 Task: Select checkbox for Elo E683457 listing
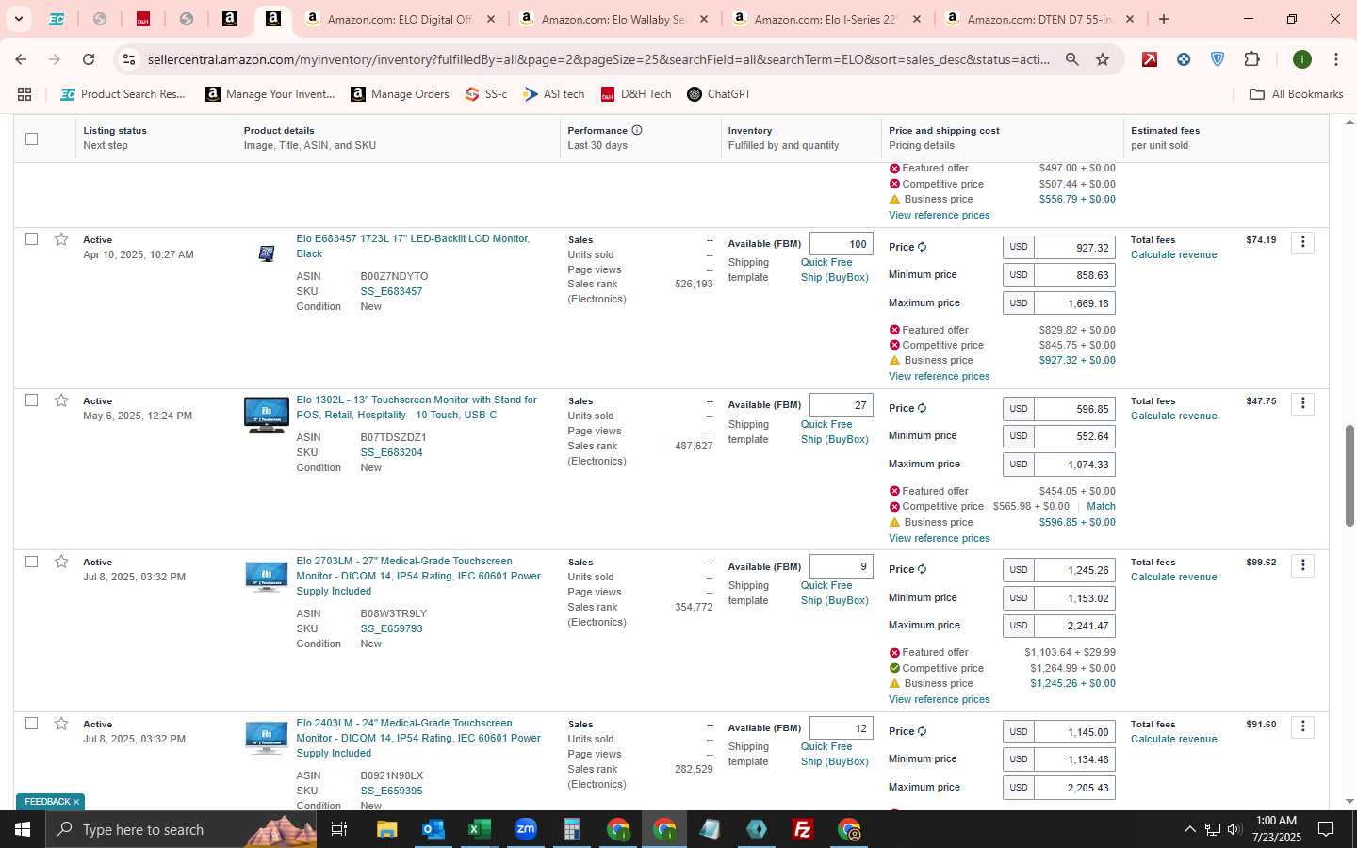(31, 239)
